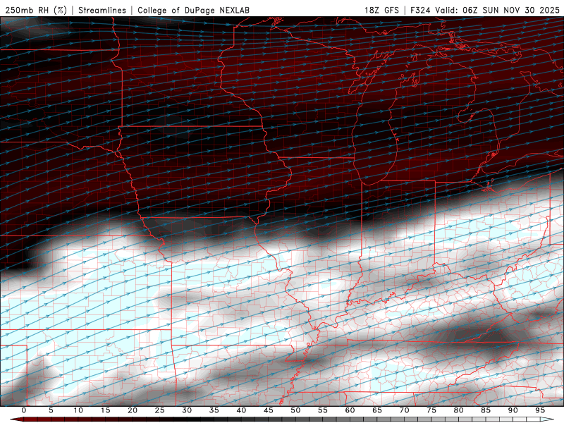The image size is (564, 423).
Task: Click the color scale label "80"
Action: tap(458, 410)
